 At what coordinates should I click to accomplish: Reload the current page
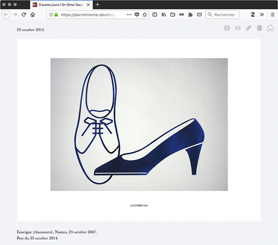[x=24, y=14]
